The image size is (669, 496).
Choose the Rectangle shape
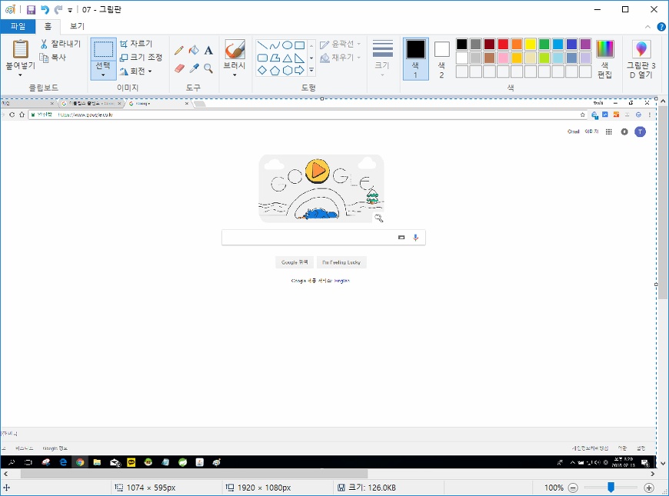[300, 45]
